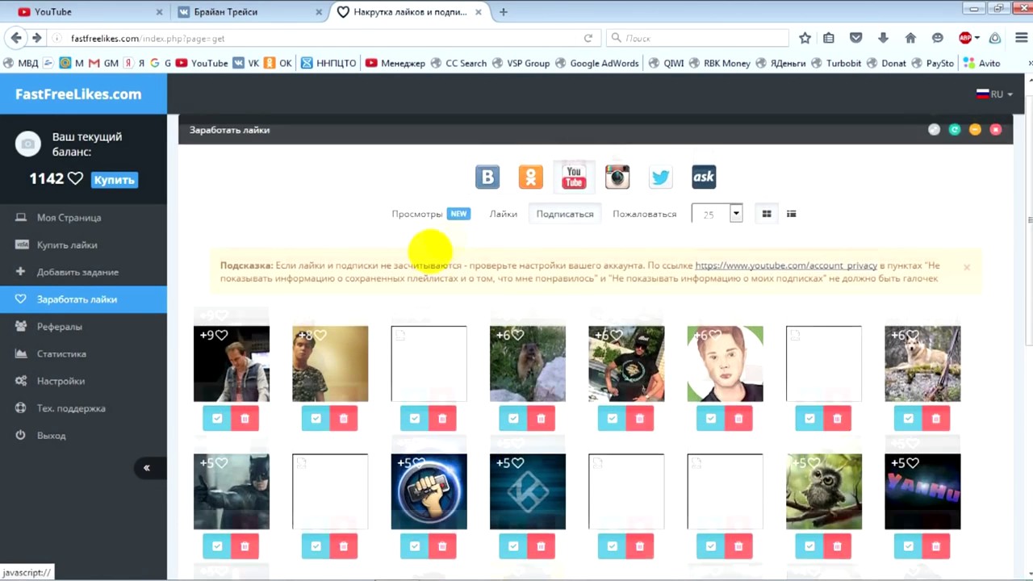Choose the Instagram camera icon
Viewport: 1033px width, 581px height.
click(617, 177)
